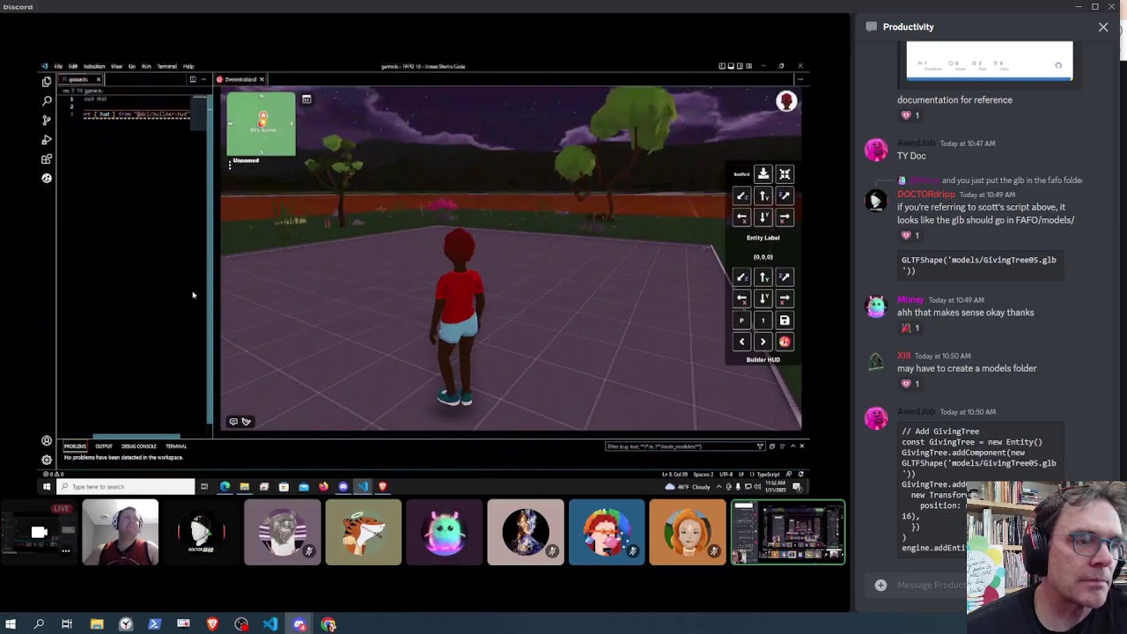The width and height of the screenshot is (1127, 634).
Task: Click the chat bubble icon in Decentraland
Action: 233,422
